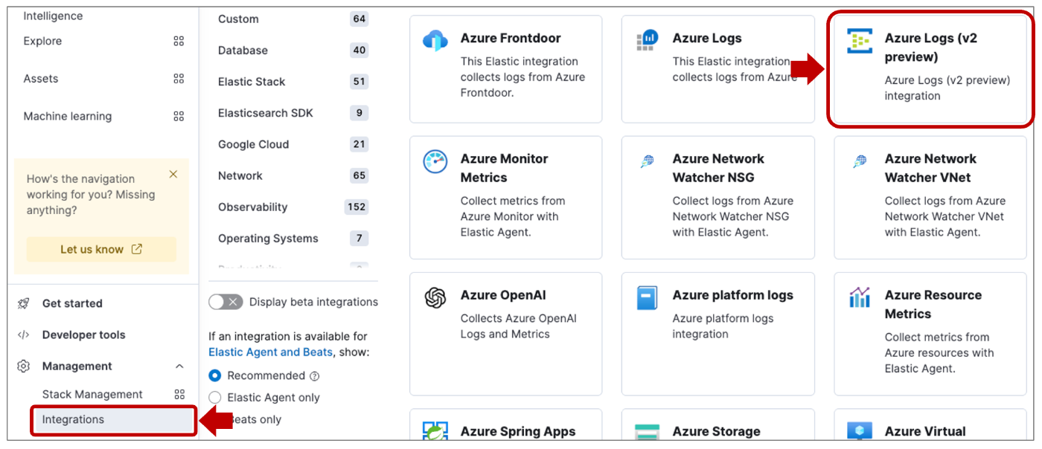Click the Azure platform logs book icon
Image resolution: width=1042 pixels, height=449 pixels.
[x=648, y=297]
